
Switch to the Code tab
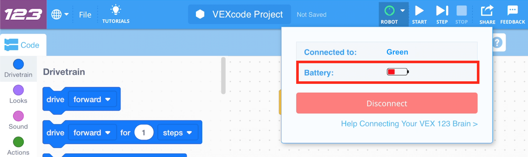click(23, 45)
